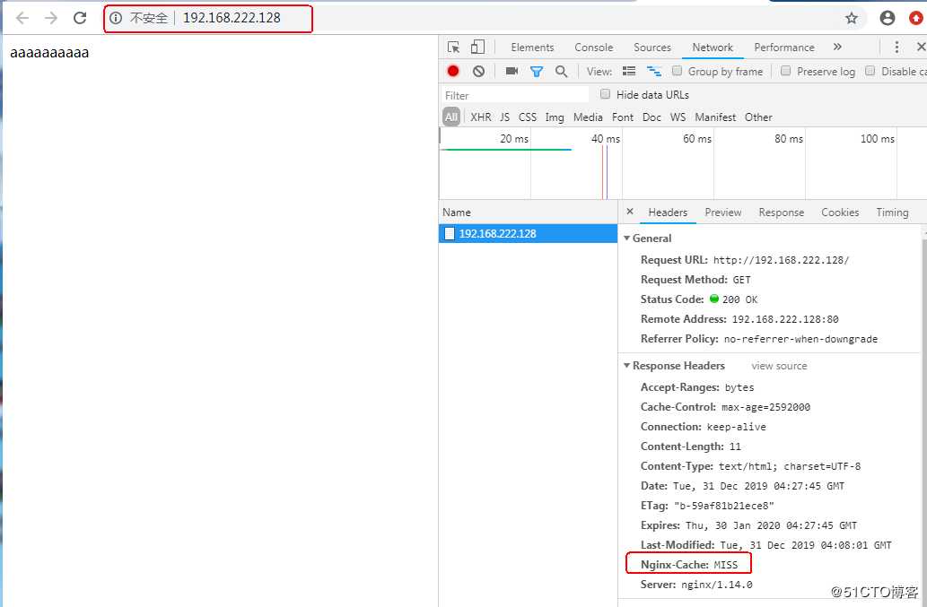Screen dimensions: 927x607
Task: Switch to the Response tab
Action: coord(781,212)
